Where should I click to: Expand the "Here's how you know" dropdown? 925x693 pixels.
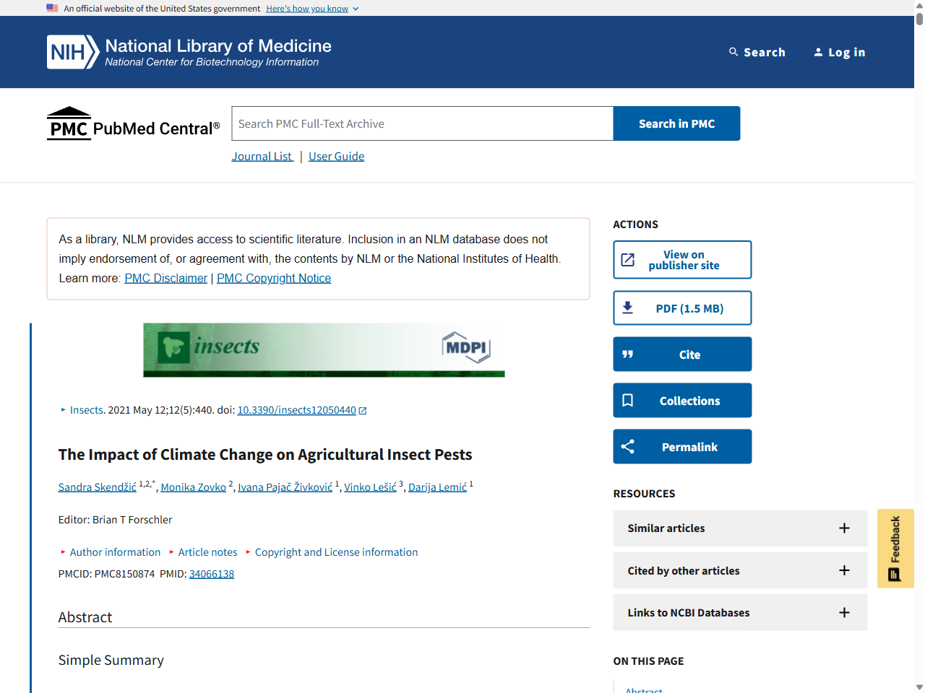(312, 9)
